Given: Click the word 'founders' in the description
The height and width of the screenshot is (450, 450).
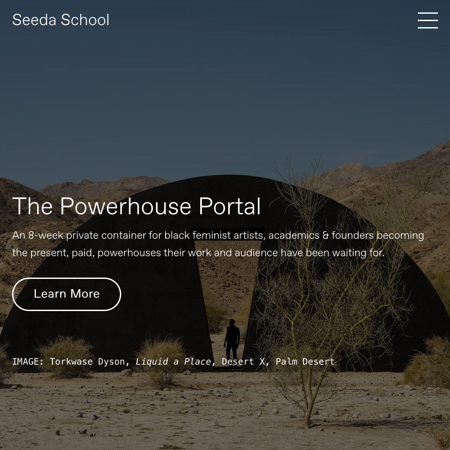Looking at the screenshot, I should click(x=353, y=235).
